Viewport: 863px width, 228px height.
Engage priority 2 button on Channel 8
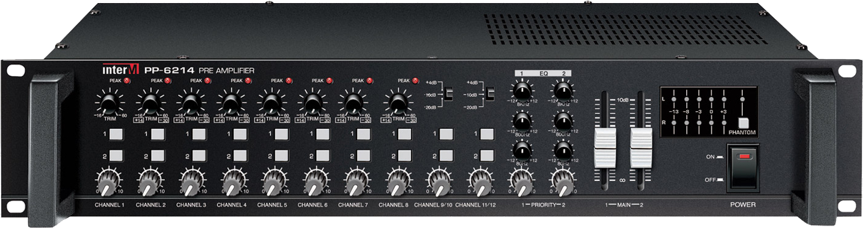pyautogui.click(x=404, y=156)
